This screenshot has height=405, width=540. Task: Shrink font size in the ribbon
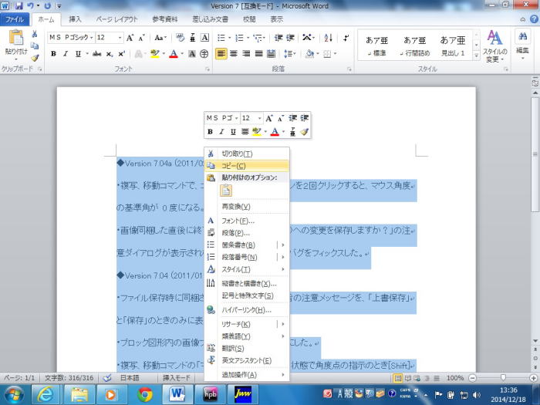click(x=141, y=38)
